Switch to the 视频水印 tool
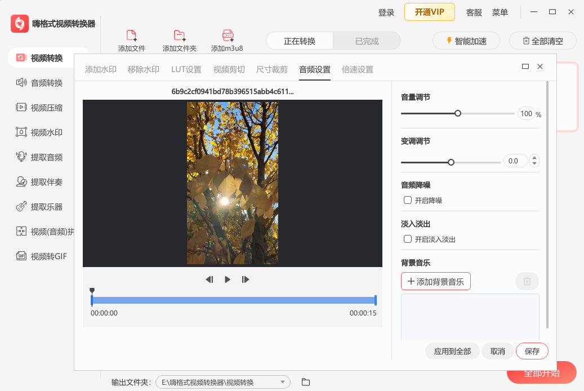 [x=35, y=132]
